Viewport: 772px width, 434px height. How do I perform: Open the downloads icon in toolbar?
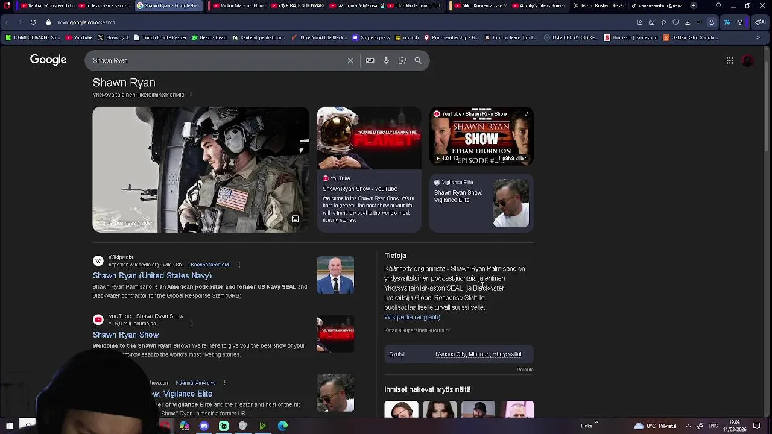688,22
